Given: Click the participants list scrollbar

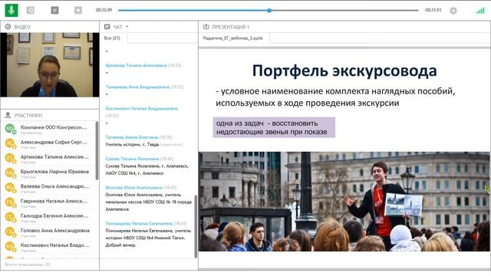Looking at the screenshot, I should pyautogui.click(x=97, y=151).
